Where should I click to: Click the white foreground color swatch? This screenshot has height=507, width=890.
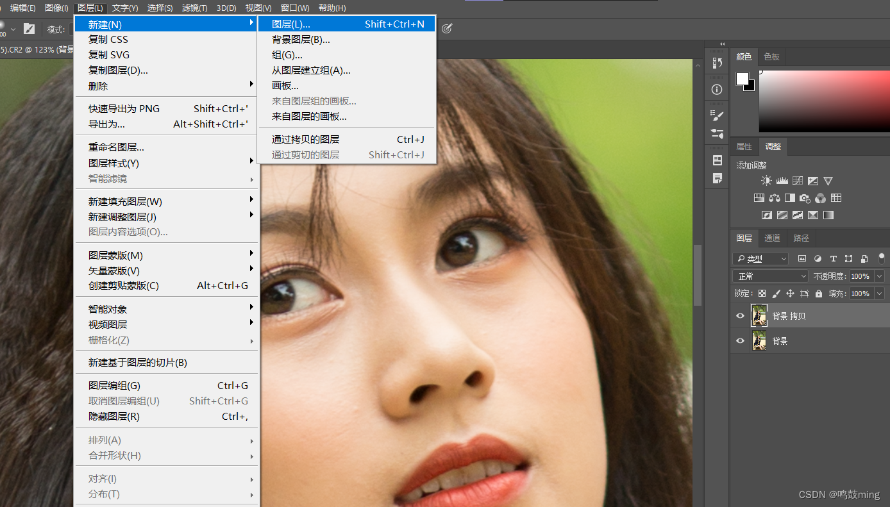pos(742,78)
